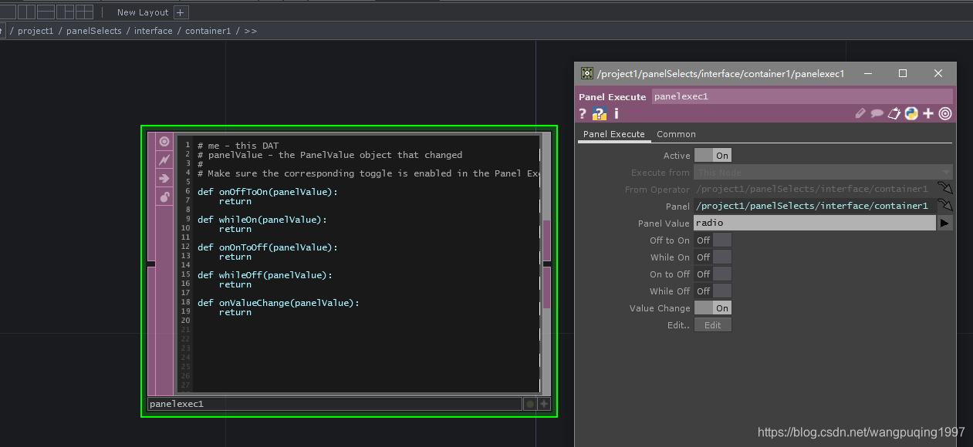Switch to the Common tab
The width and height of the screenshot is (973, 447).
(x=676, y=134)
